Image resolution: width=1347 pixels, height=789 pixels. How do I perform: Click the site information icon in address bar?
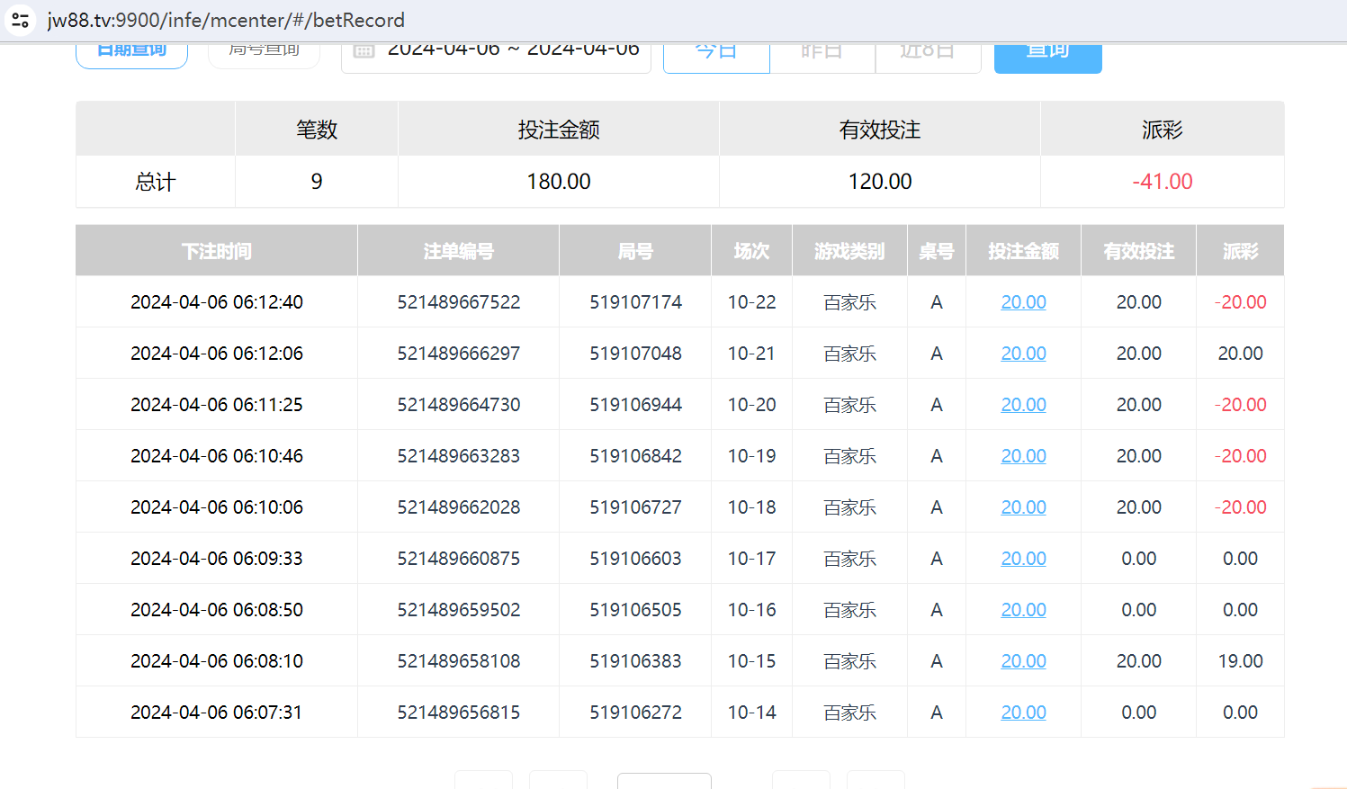(20, 20)
